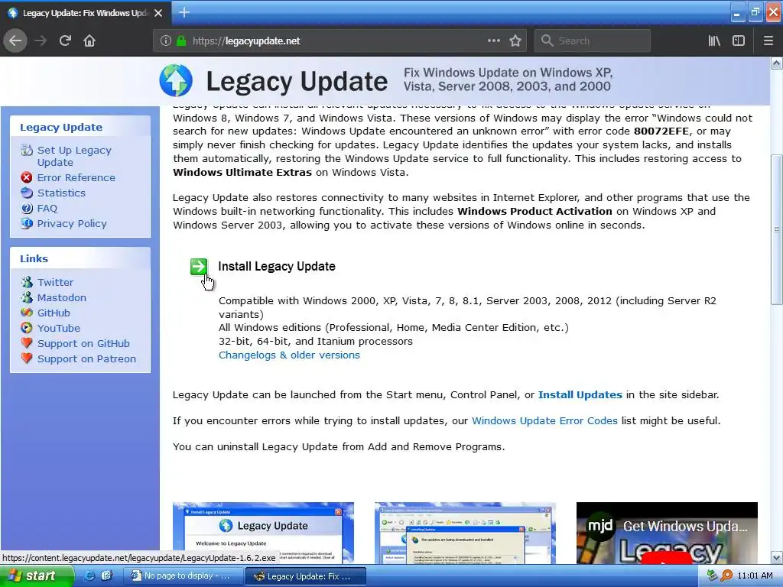The image size is (783, 587).
Task: Open the Twitter link
Action: (x=55, y=283)
